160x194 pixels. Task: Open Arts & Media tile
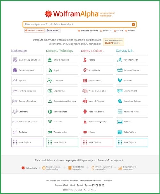[97, 70]
